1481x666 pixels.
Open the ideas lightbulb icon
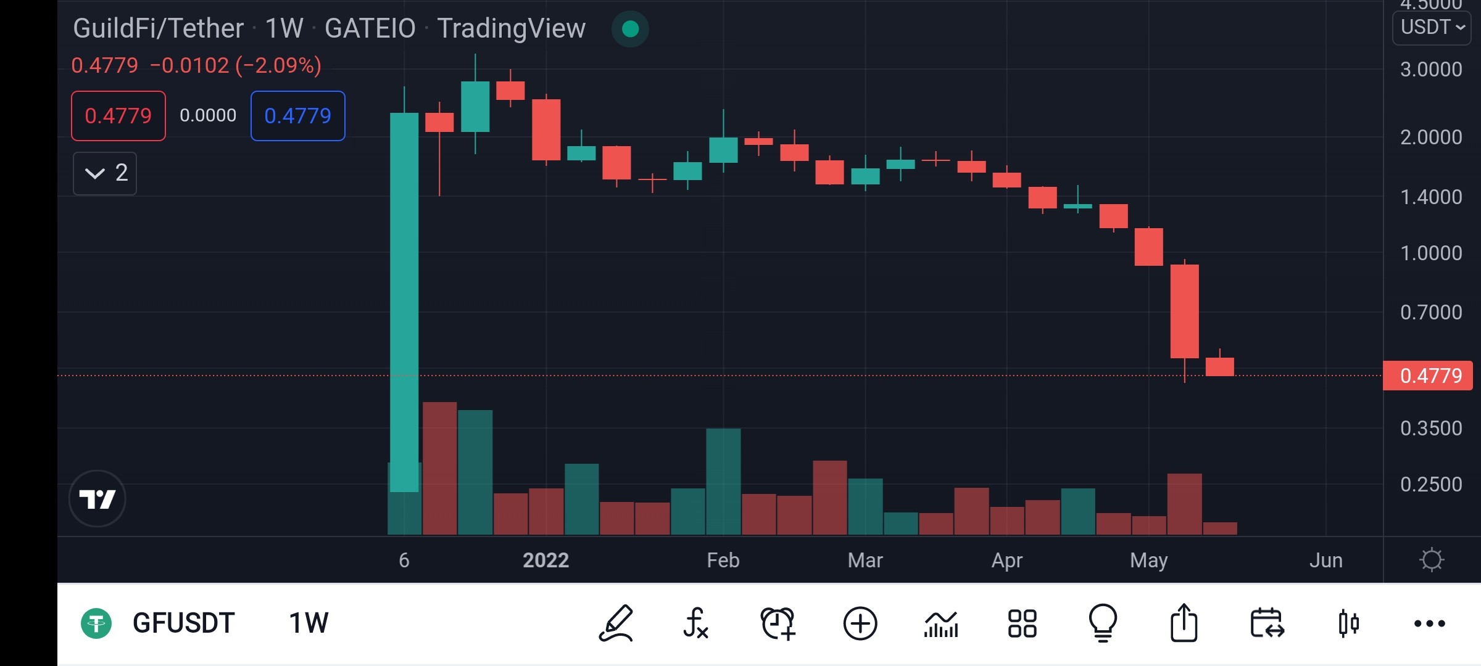(x=1103, y=623)
